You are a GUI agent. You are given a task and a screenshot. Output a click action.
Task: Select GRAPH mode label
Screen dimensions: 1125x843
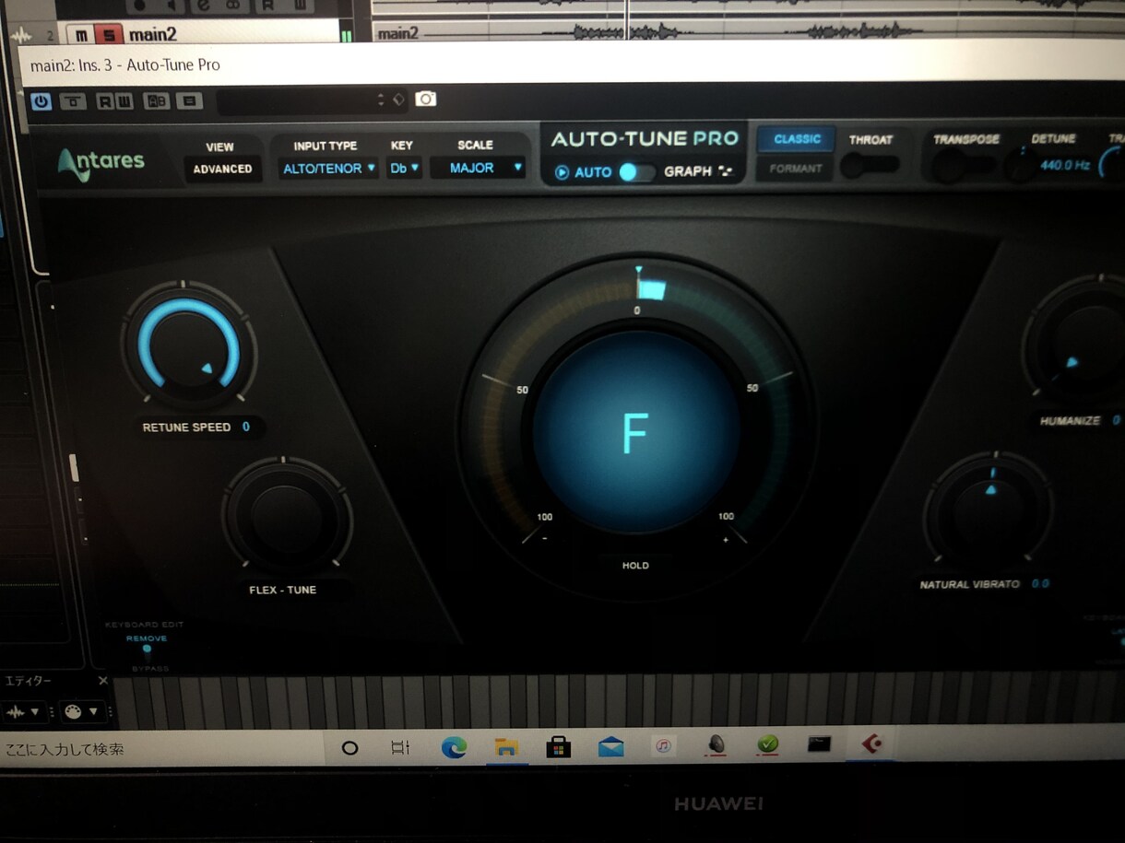(688, 171)
